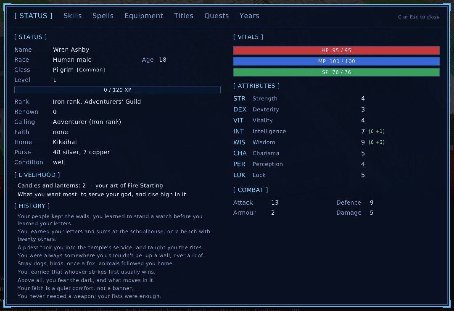The height and width of the screenshot is (311, 454).
Task: Click the 'Stray dogs, birds, once a fox' line
Action: tap(95, 264)
